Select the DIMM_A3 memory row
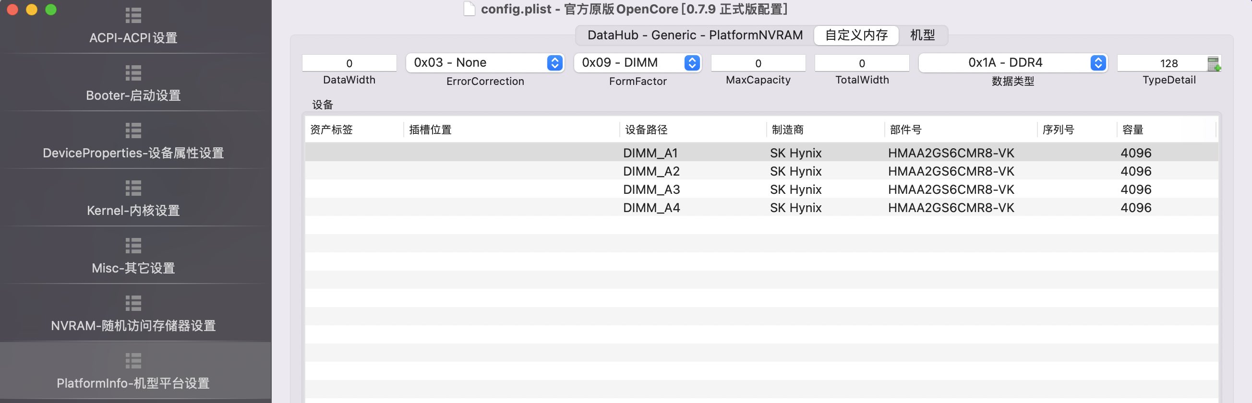 [x=761, y=190]
